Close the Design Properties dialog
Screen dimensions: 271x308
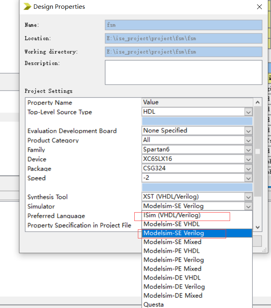point(259,7)
